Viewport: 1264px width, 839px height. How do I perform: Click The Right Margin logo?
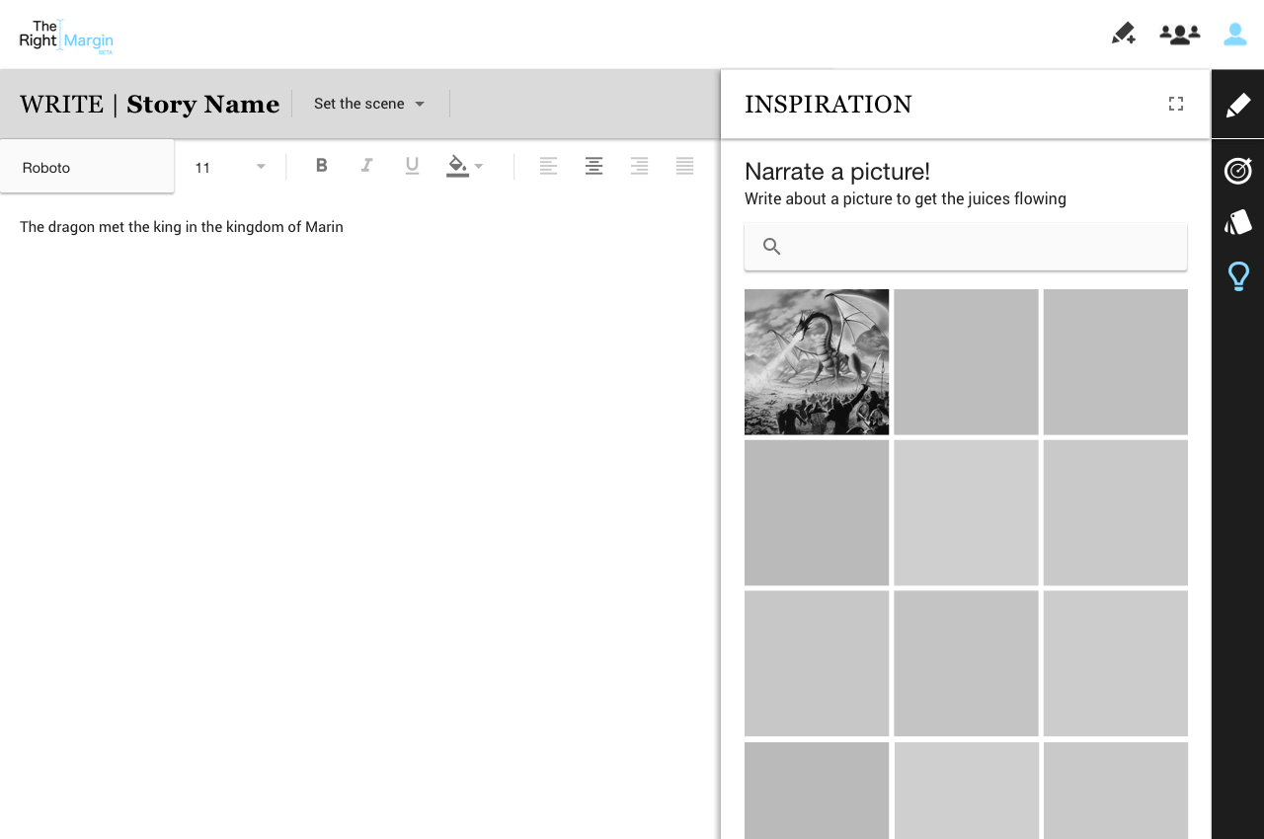tap(66, 36)
